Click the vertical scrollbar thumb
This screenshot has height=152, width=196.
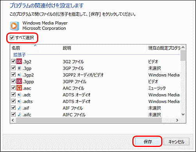pos(183,55)
